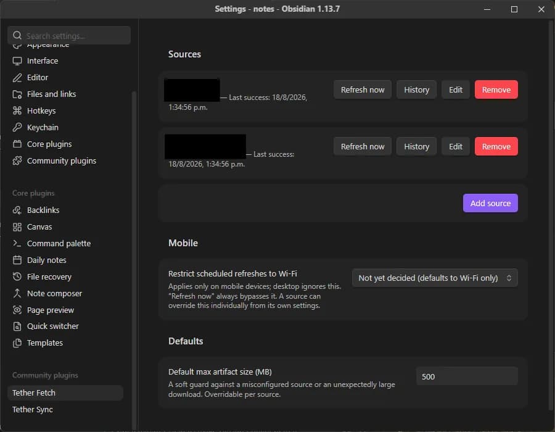Click the Quick switcher file icon
Viewport: 555px width, 432px height.
point(17,326)
